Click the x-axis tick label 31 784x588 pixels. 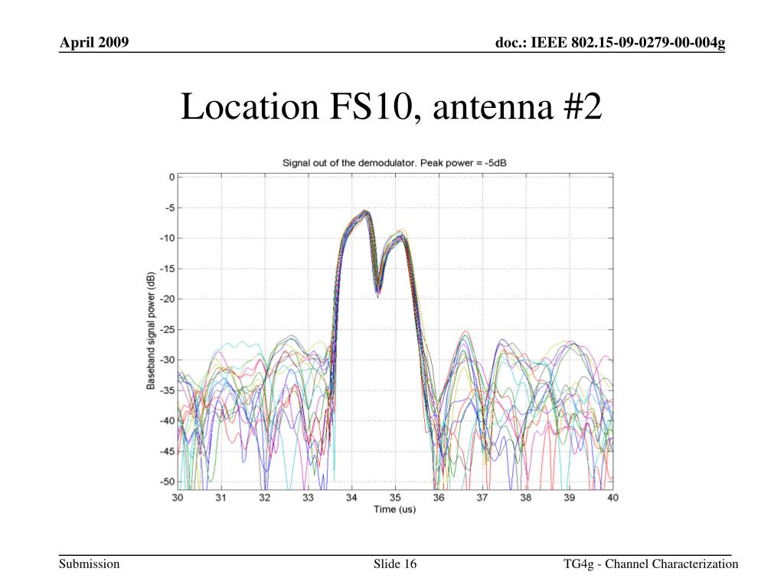pos(221,498)
